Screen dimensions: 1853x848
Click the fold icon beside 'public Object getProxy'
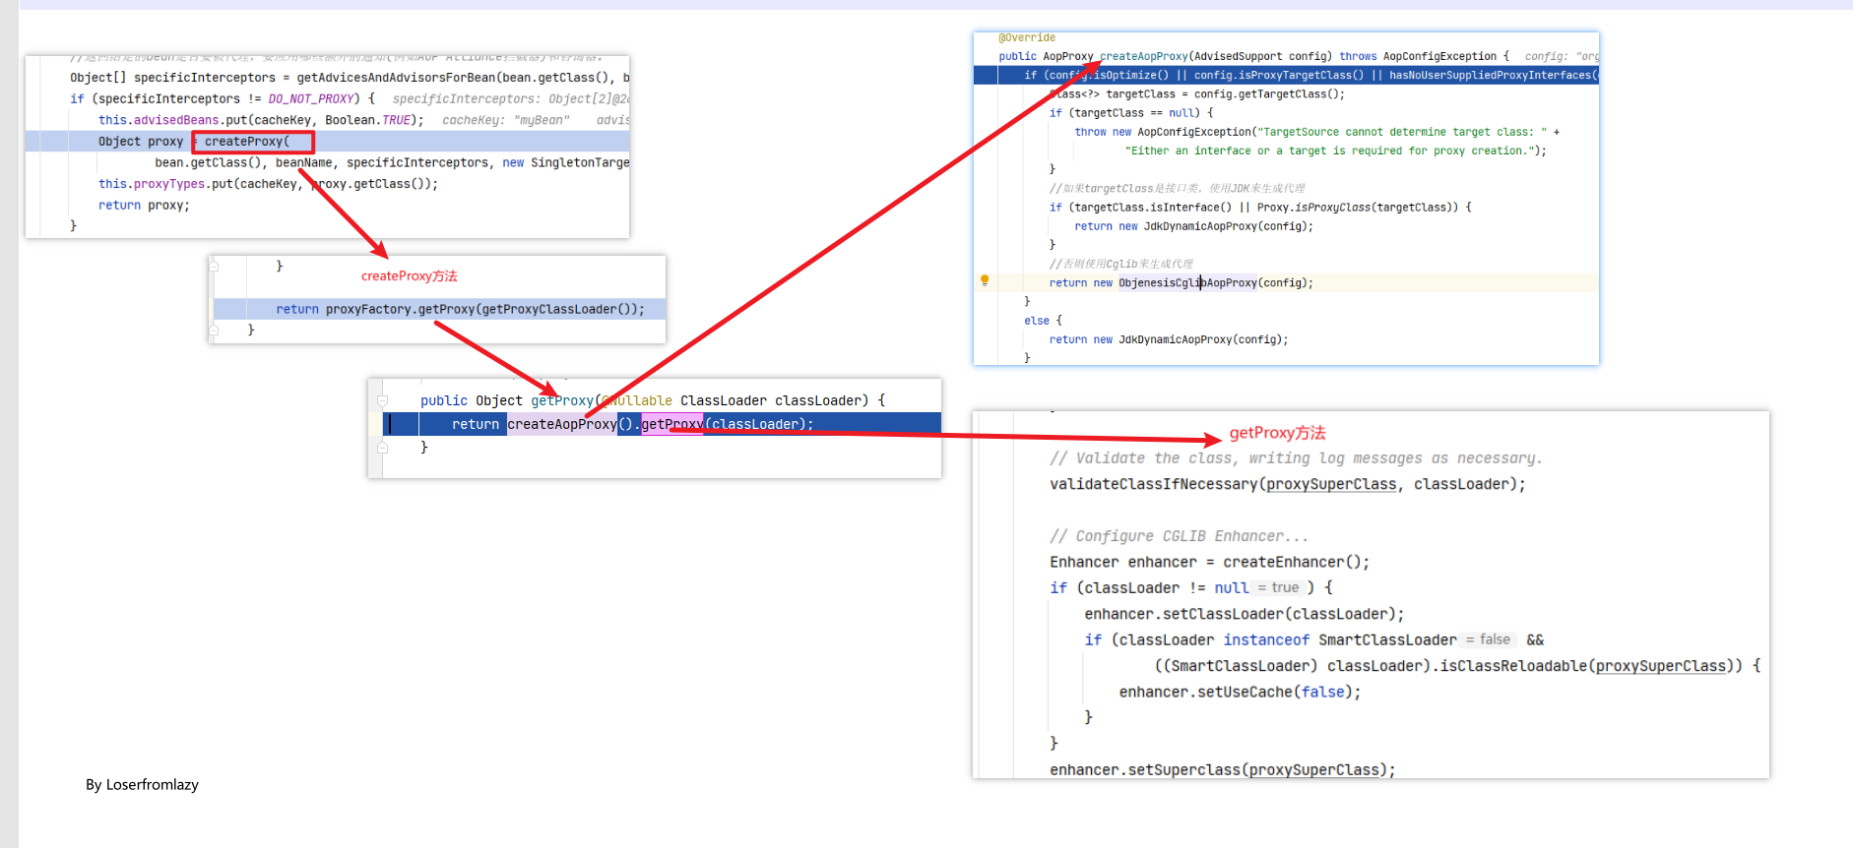coord(383,400)
